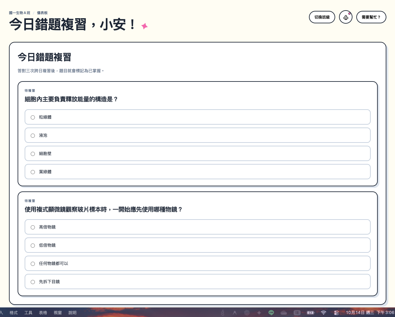
Task: Select the 粒線體 answer option
Action: [x=198, y=117]
